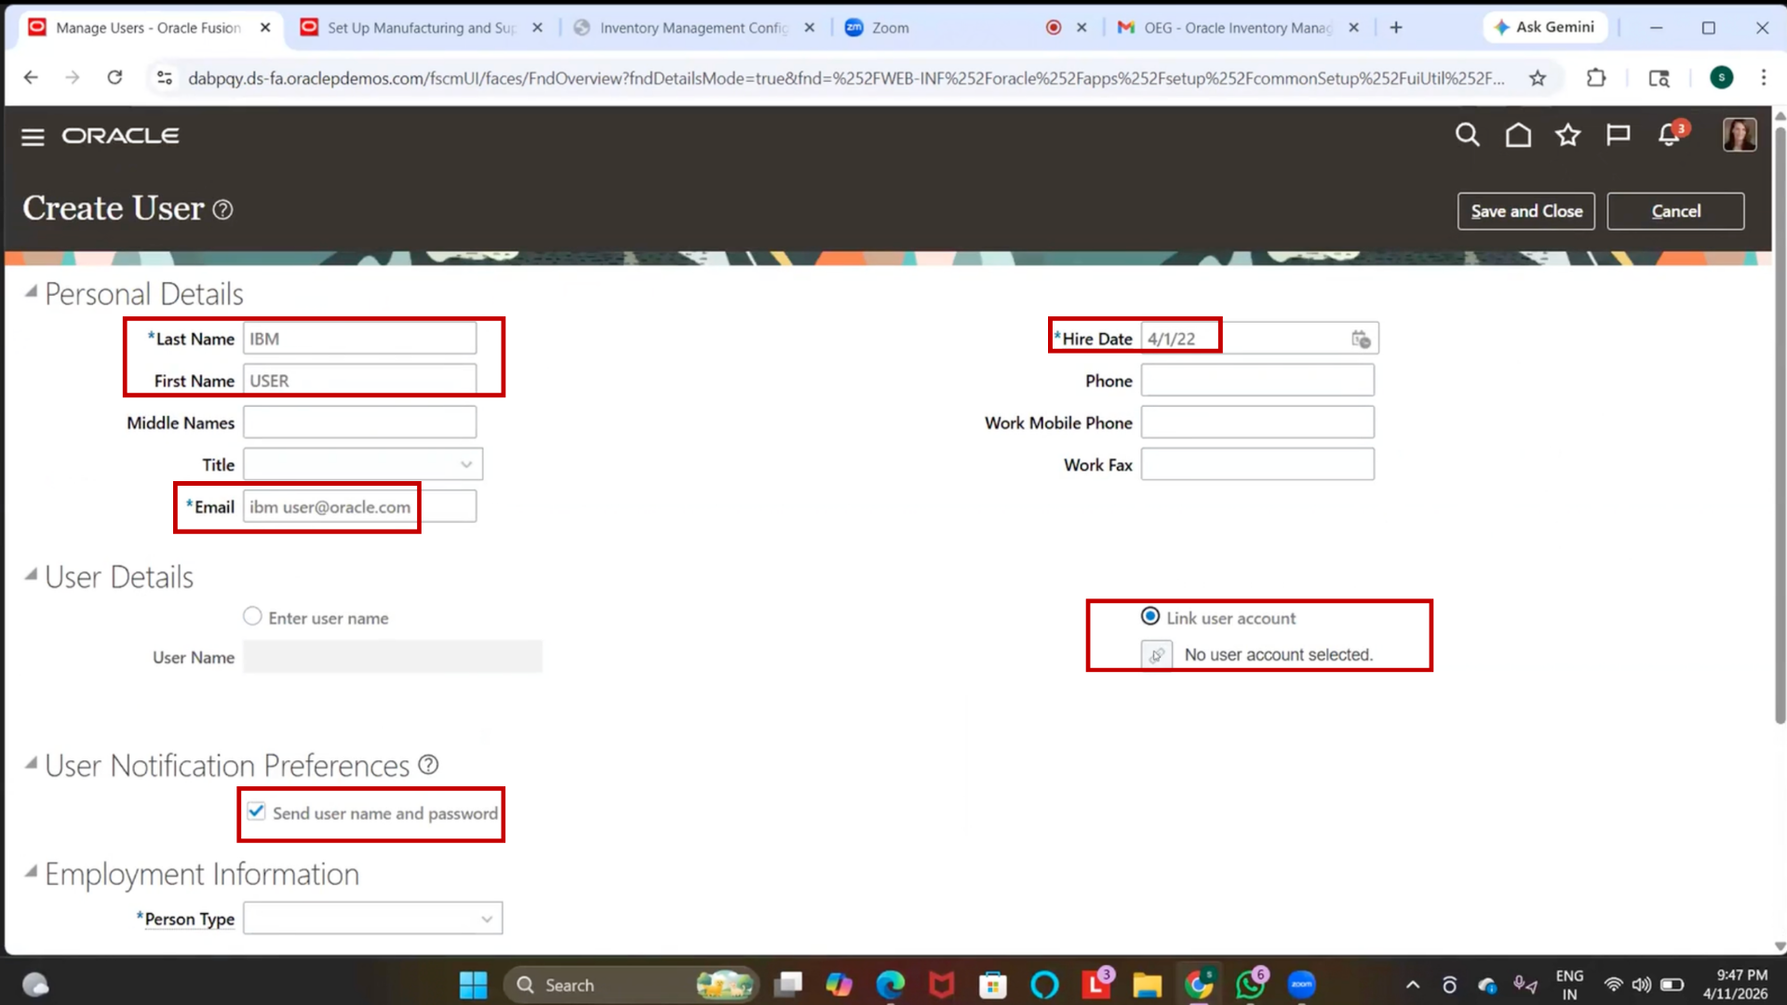Click the Windows taskbar Search box

633,985
